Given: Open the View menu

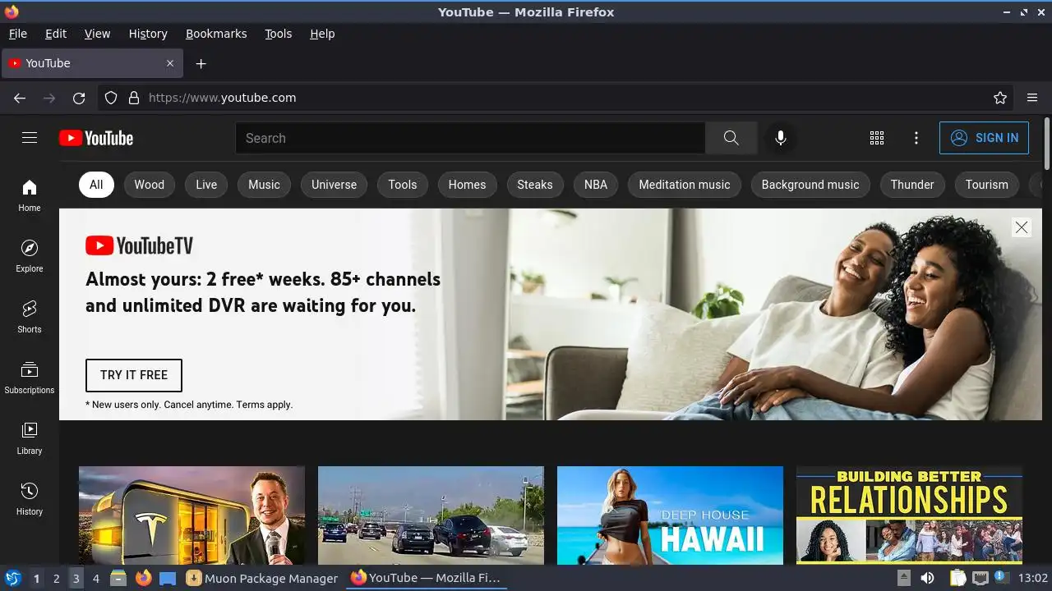Looking at the screenshot, I should [97, 34].
